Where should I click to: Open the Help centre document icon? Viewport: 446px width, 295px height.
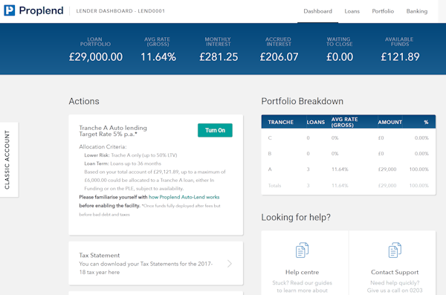(302, 250)
